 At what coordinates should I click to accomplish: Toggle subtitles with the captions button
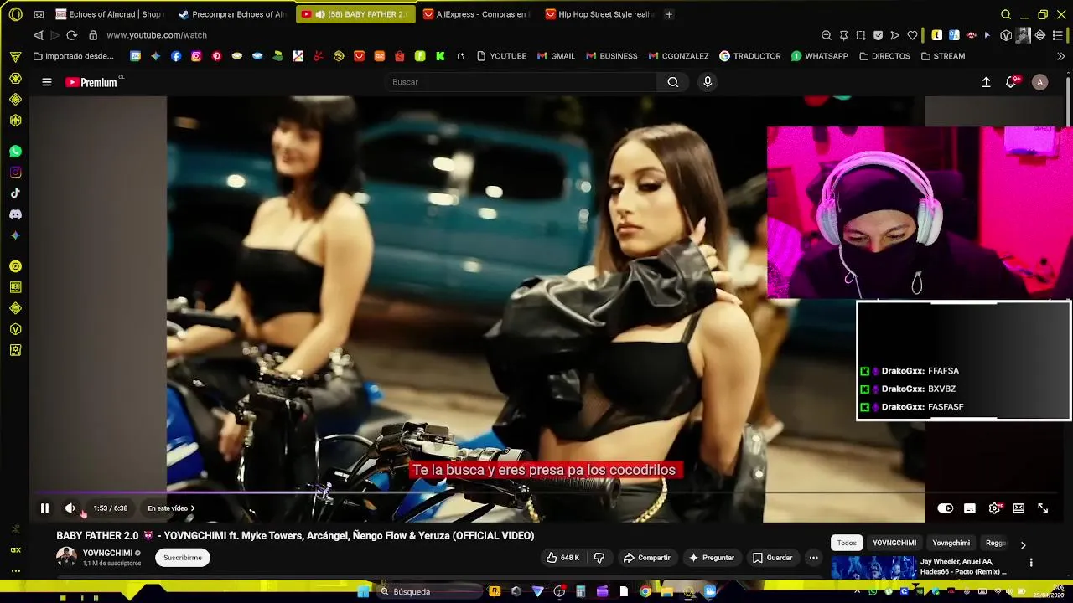[970, 508]
